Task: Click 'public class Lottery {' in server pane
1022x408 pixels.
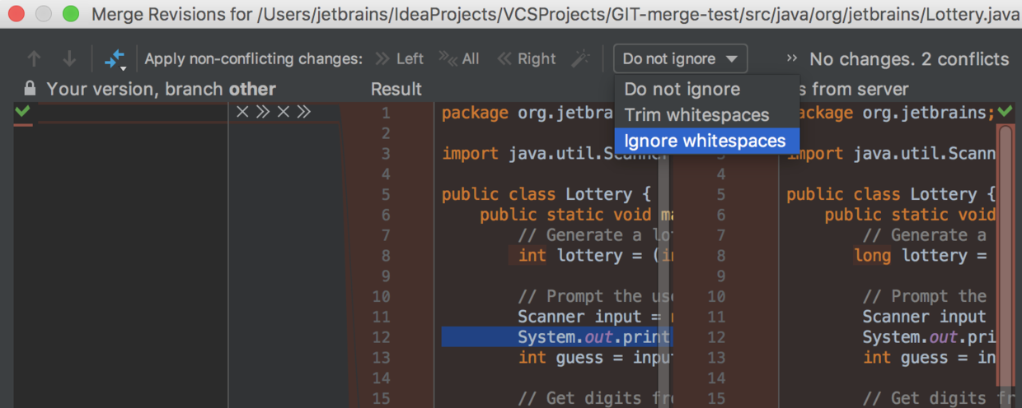Action: (892, 194)
